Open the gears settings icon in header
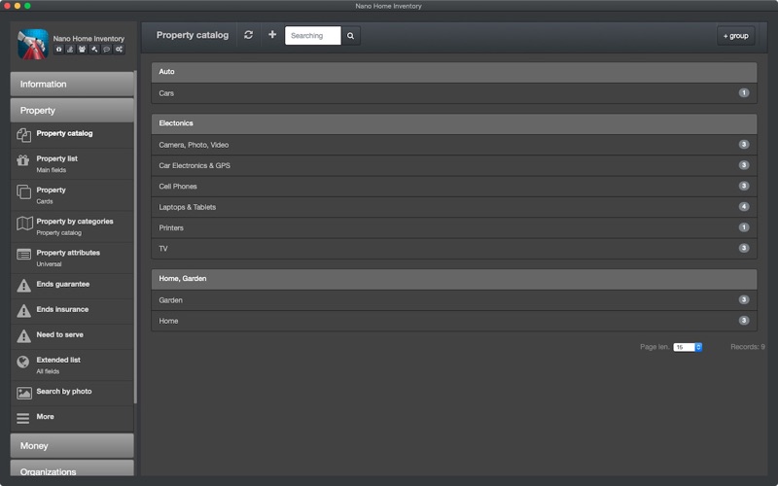778x486 pixels. click(x=119, y=50)
